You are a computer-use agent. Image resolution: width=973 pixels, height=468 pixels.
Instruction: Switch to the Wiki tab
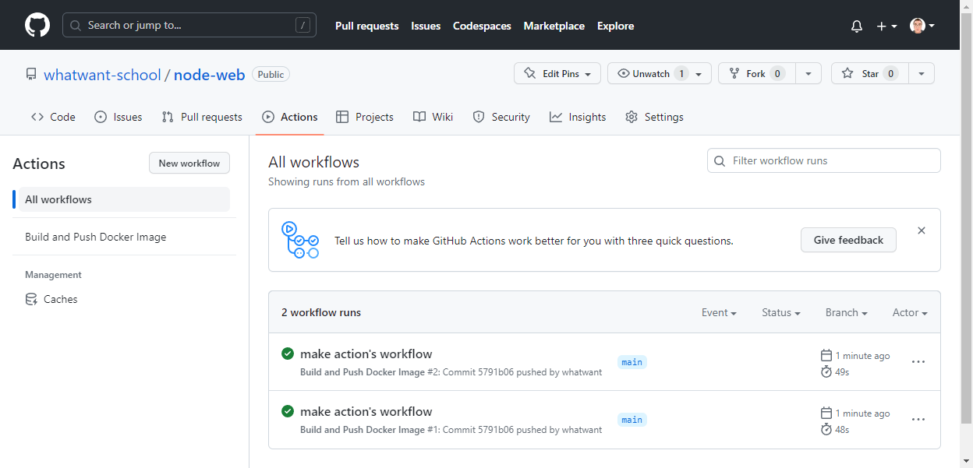tap(433, 117)
